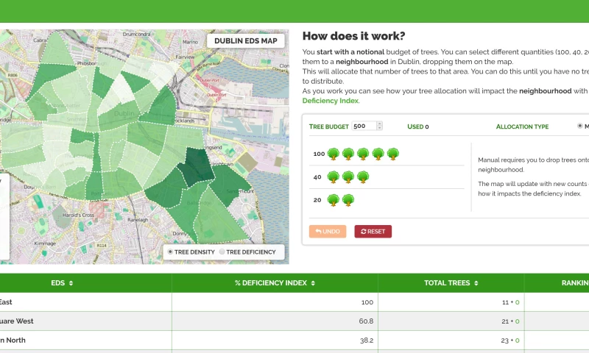
Task: Pick the fourth tree in the 100 row
Action: [x=378, y=154]
